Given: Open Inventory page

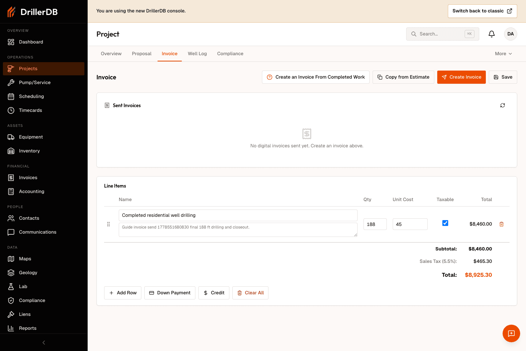Looking at the screenshot, I should coord(43,151).
